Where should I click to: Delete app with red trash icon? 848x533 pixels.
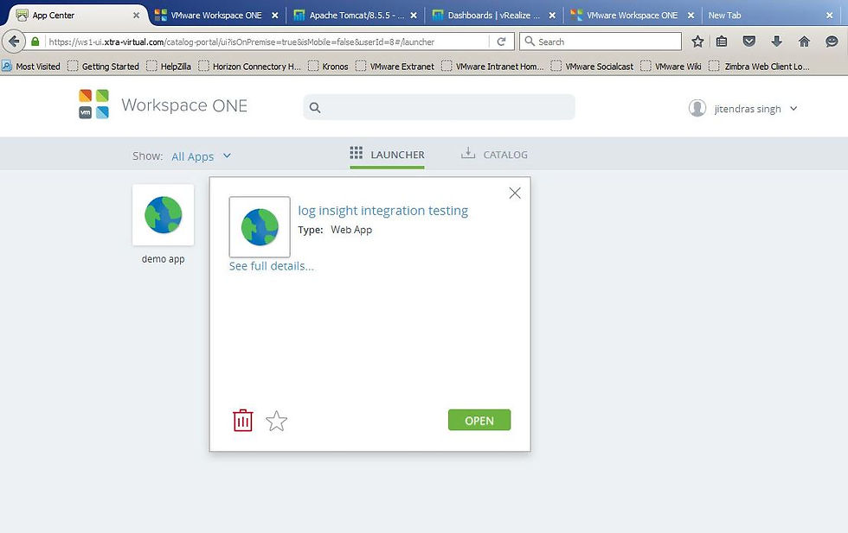[243, 420]
